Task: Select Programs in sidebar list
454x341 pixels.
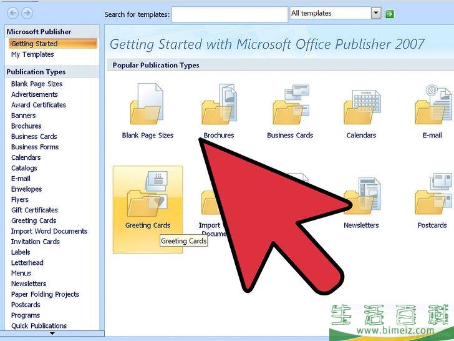Action: pos(26,315)
